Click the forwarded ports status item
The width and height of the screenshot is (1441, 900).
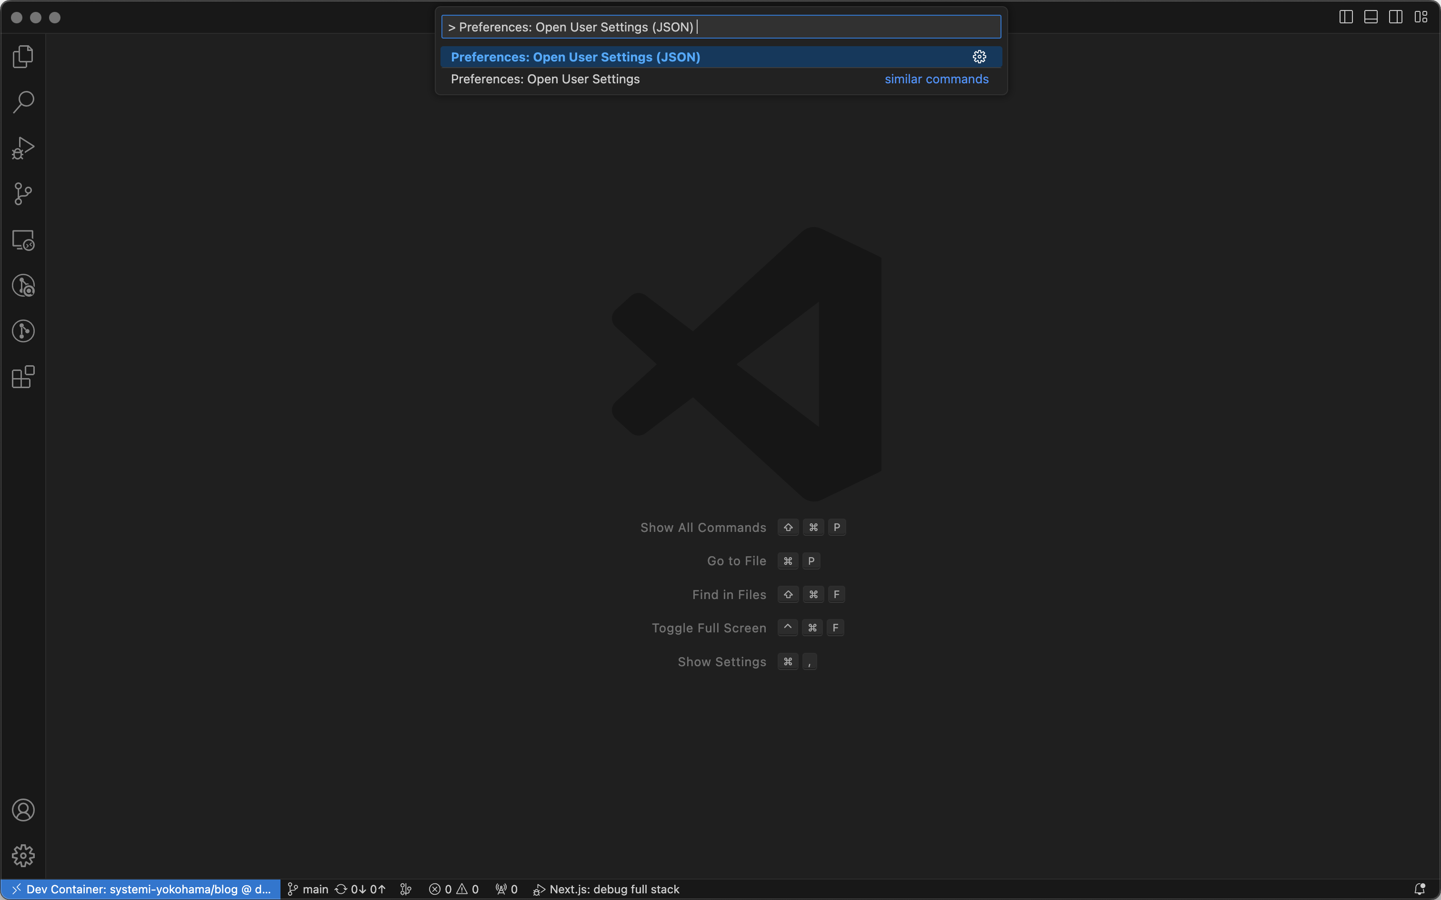(x=507, y=889)
